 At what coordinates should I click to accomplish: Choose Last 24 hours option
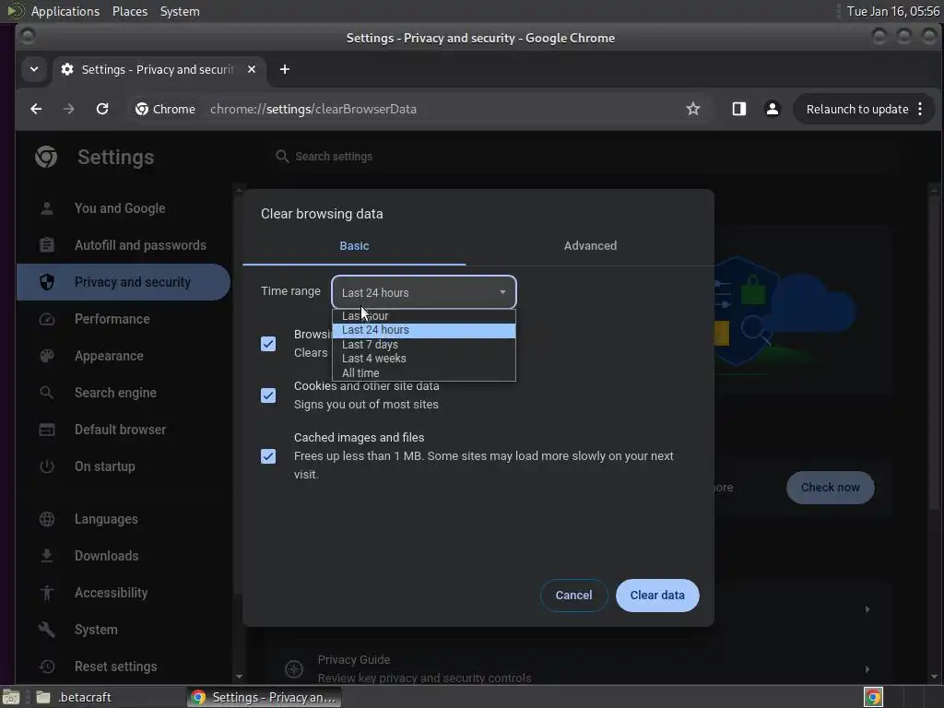(424, 330)
